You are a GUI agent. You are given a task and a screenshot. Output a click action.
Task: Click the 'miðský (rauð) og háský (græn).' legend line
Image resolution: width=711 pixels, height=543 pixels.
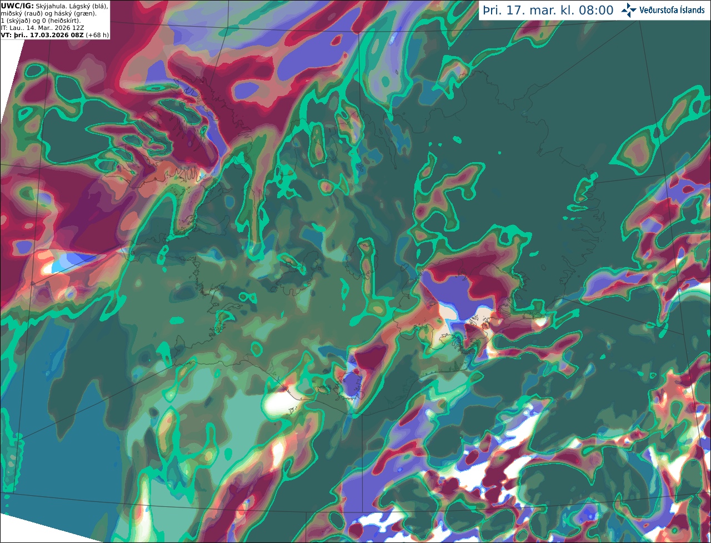pos(48,13)
